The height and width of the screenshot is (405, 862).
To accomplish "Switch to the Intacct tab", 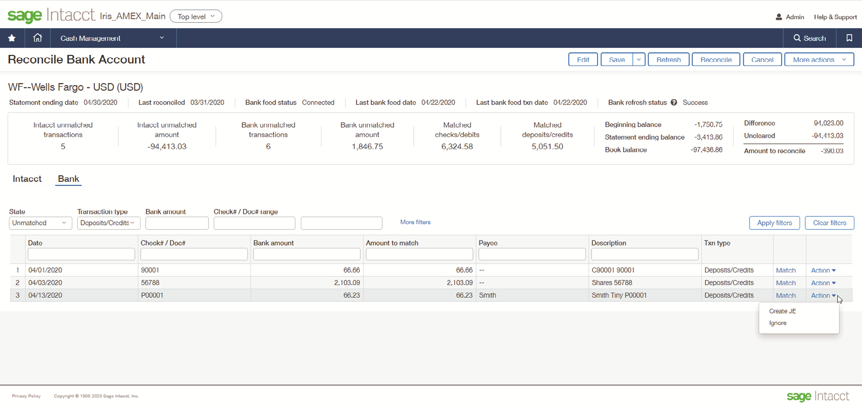I will [x=27, y=179].
